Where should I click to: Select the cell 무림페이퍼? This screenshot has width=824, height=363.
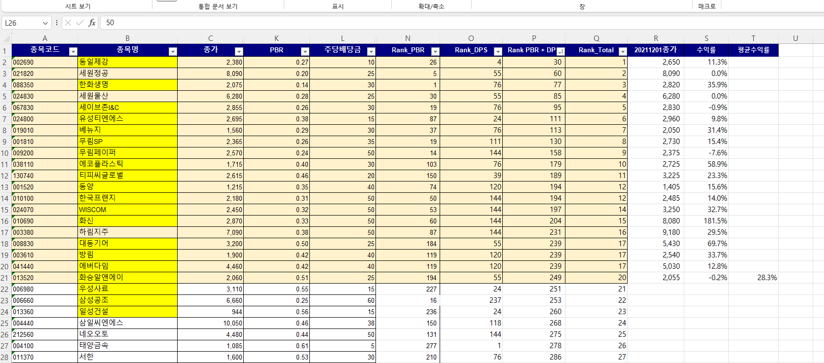[127, 153]
